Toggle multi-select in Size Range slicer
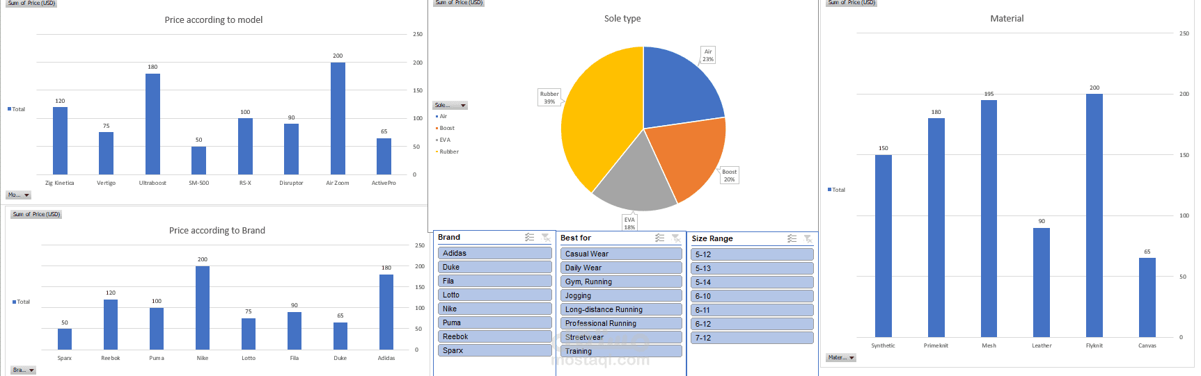 (x=792, y=238)
